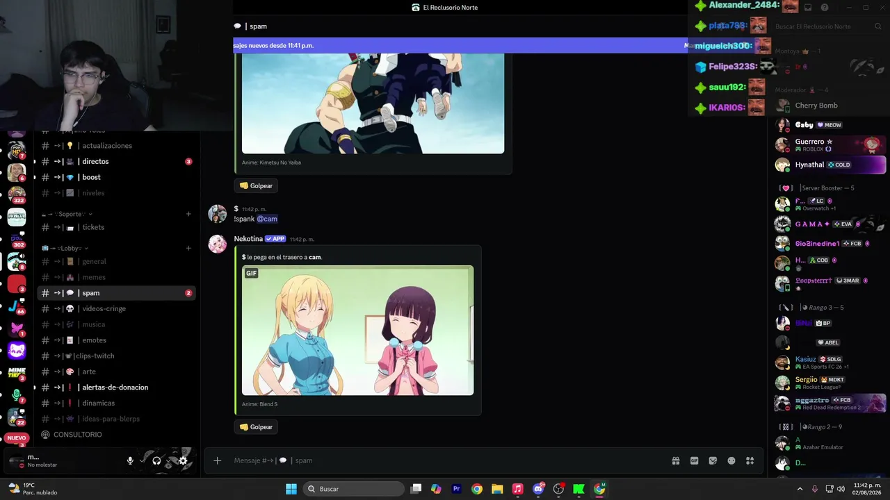This screenshot has height=500, width=890.
Task: Open the musica channel
Action: [x=116, y=324]
